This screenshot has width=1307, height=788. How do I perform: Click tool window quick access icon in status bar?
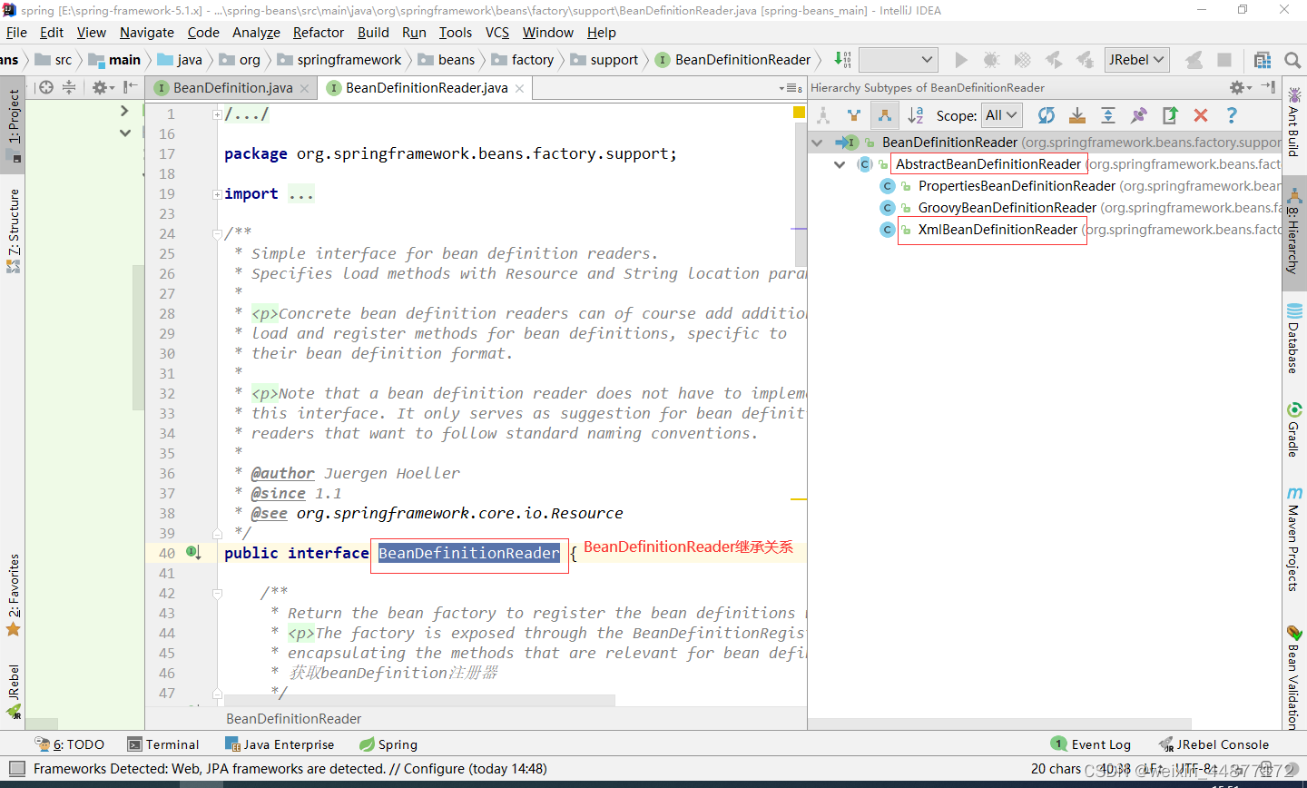point(15,769)
